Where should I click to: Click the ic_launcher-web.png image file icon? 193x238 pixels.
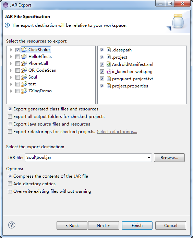[108, 71]
